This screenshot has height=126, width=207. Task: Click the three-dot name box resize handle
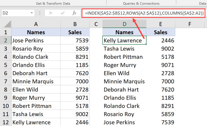tap(40, 13)
